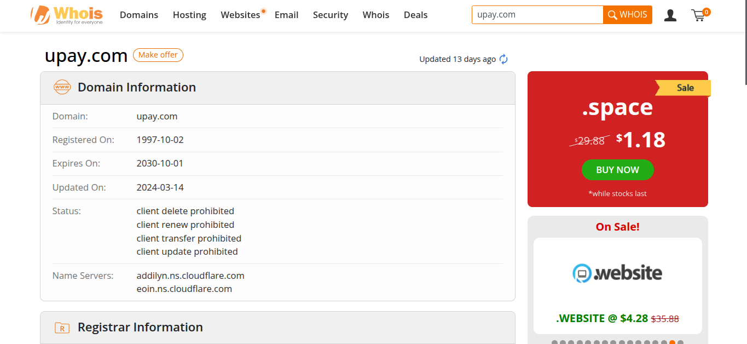The width and height of the screenshot is (747, 344).
Task: Click status client update prohibited
Action: (187, 251)
